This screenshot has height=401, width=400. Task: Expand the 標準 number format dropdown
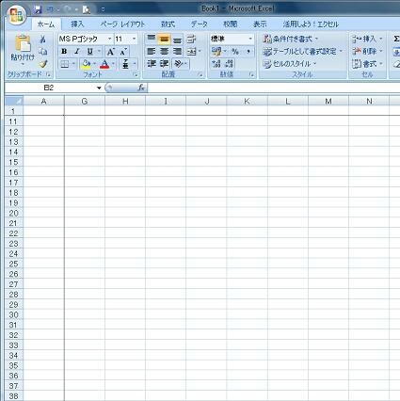point(250,39)
